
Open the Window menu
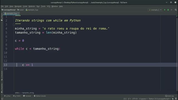pos(55,6)
